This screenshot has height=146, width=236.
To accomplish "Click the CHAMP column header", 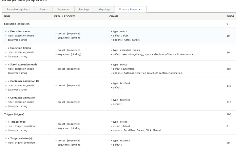I will pos(114,16).
